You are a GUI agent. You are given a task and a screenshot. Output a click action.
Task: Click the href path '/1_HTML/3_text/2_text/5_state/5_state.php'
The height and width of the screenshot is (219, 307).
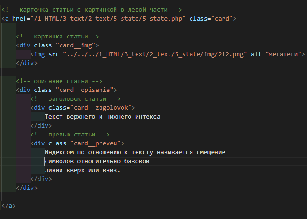pyautogui.click(x=108, y=19)
